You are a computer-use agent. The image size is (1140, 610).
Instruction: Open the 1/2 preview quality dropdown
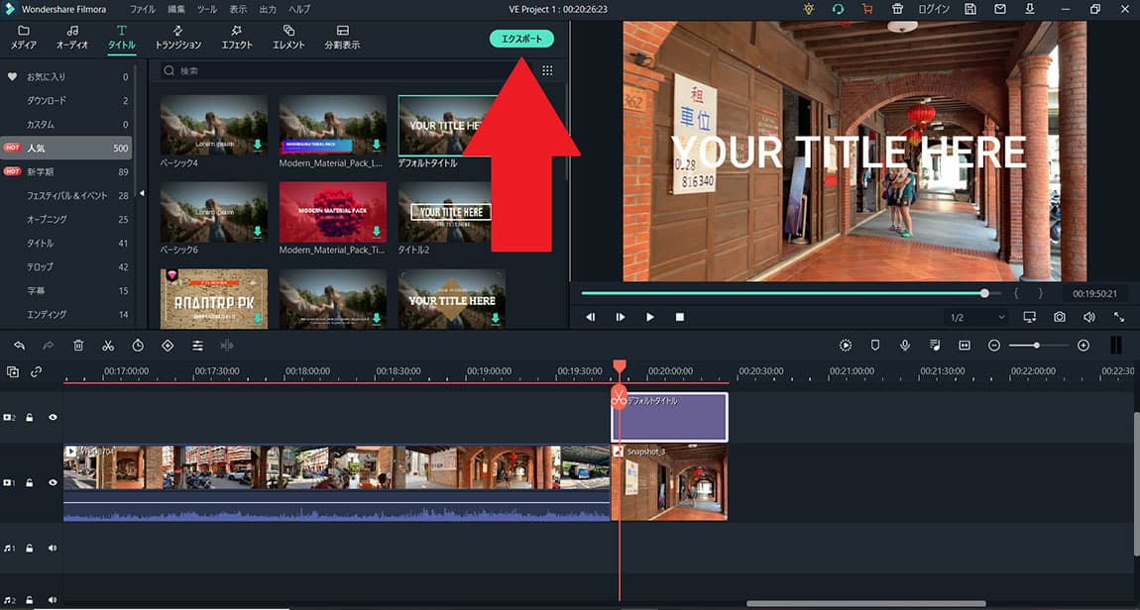coord(977,317)
